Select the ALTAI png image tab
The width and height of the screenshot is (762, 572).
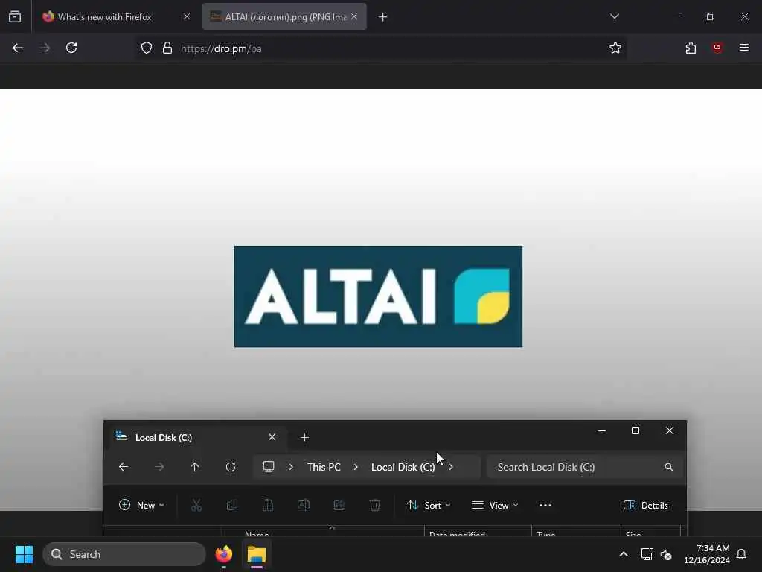coord(284,16)
